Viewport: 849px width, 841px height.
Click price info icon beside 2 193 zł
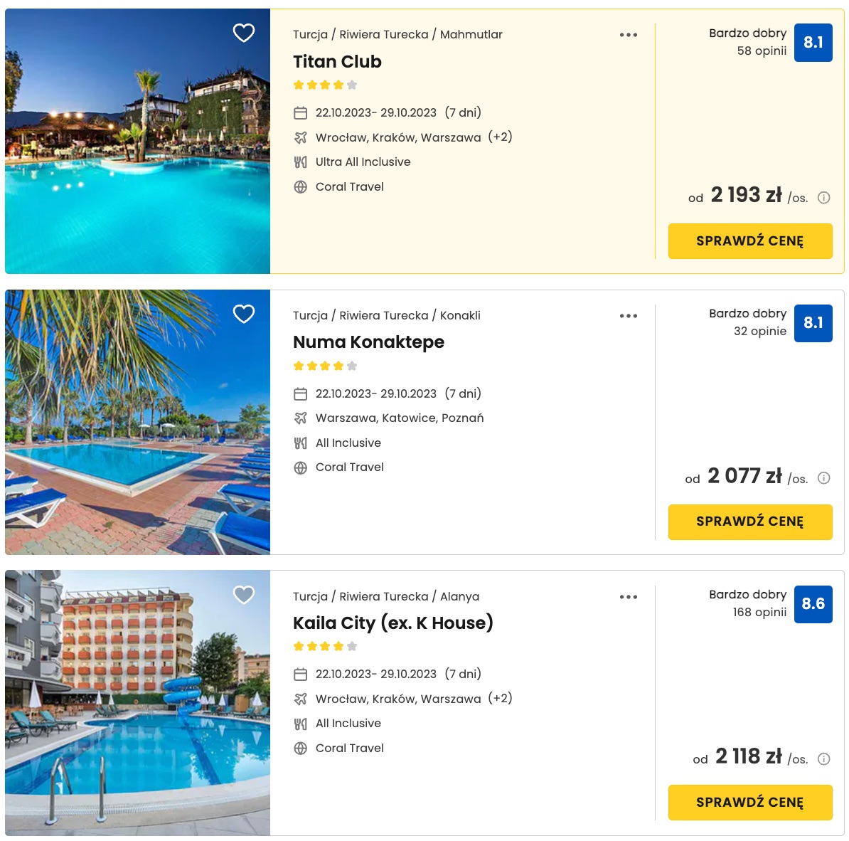(823, 198)
